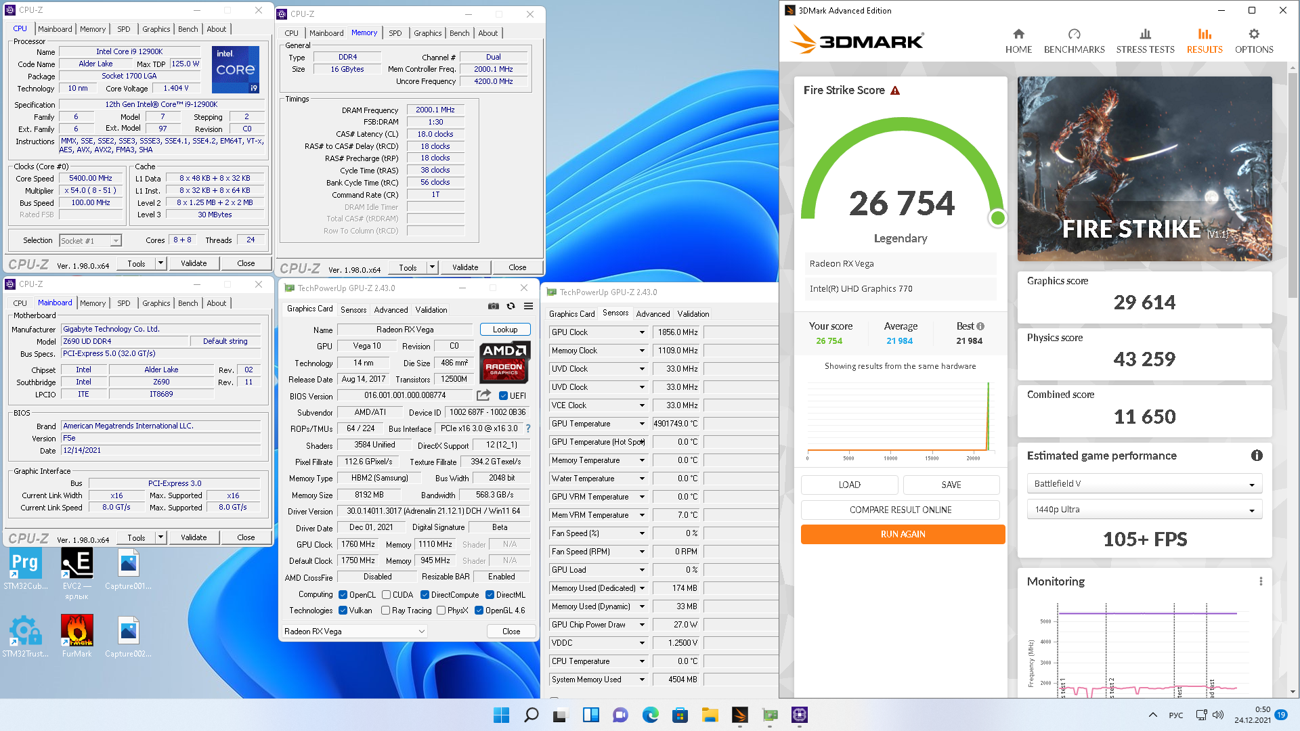Image resolution: width=1300 pixels, height=731 pixels.
Task: Click the info icon beside Best score
Action: [980, 326]
